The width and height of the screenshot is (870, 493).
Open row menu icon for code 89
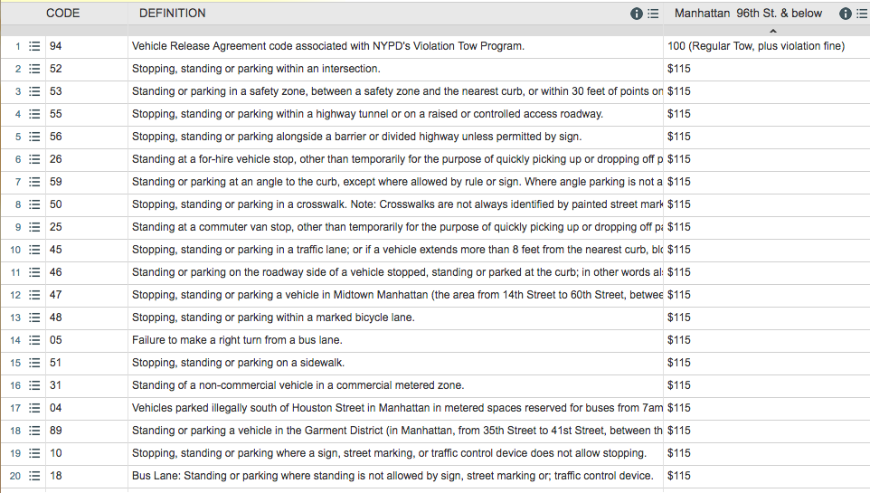coord(34,431)
